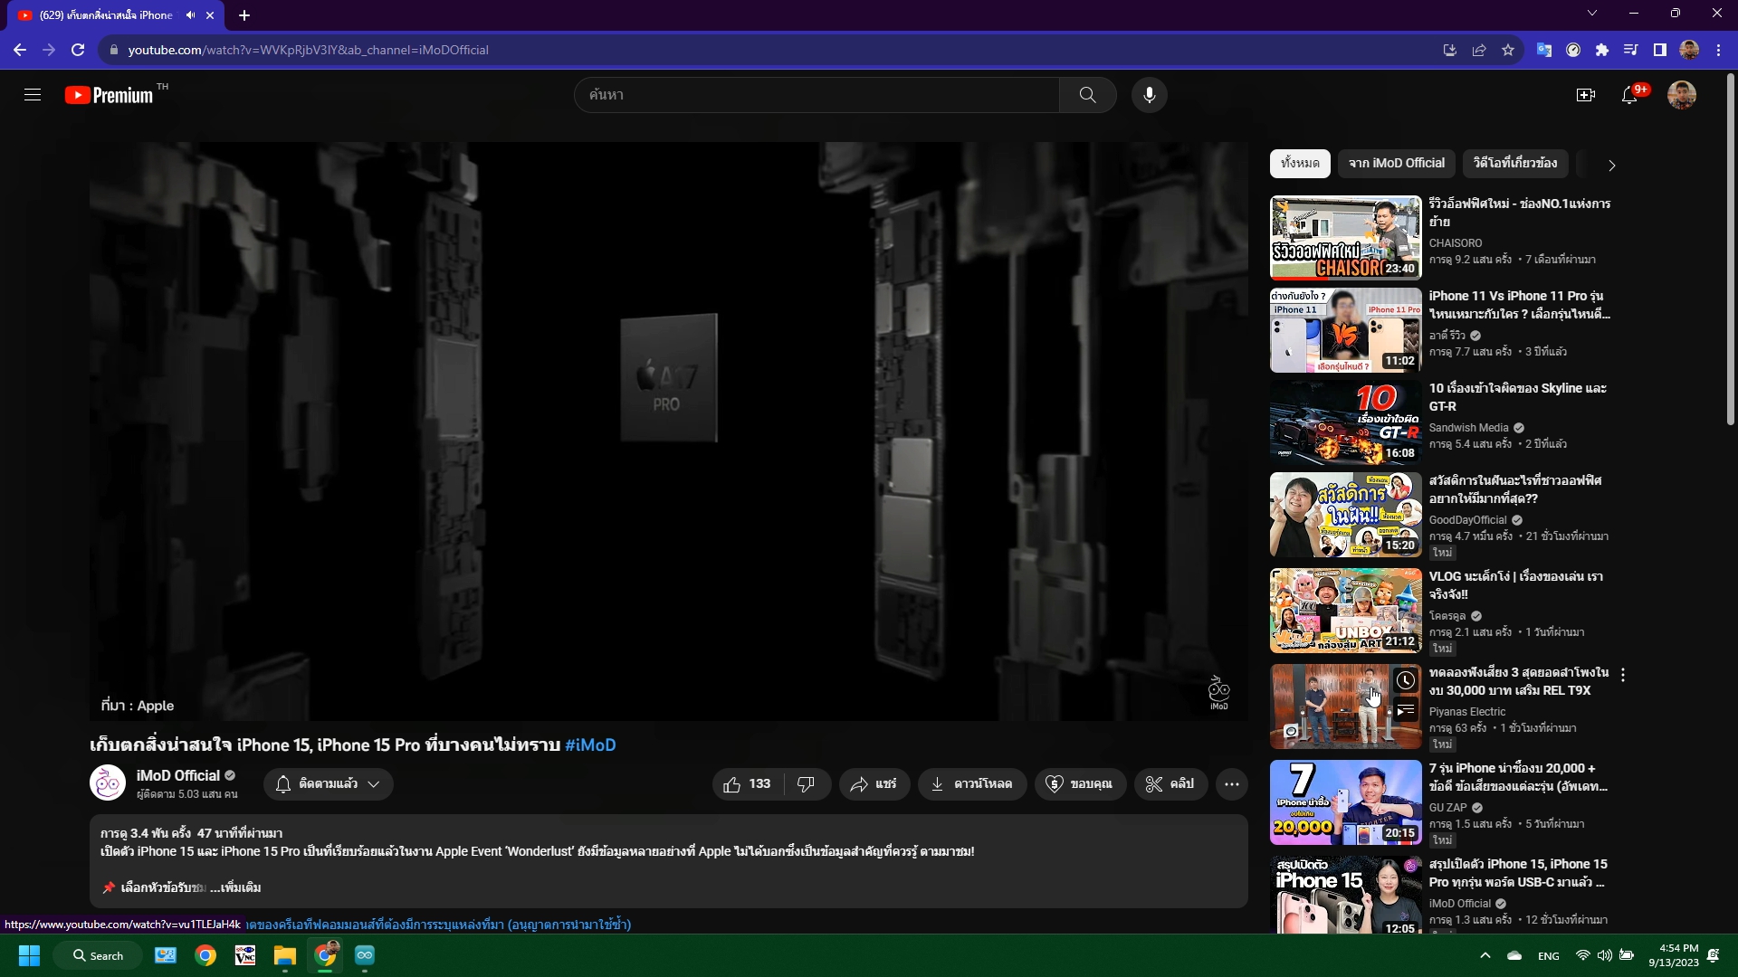
Task: Open the Create video icon
Action: 1585,95
